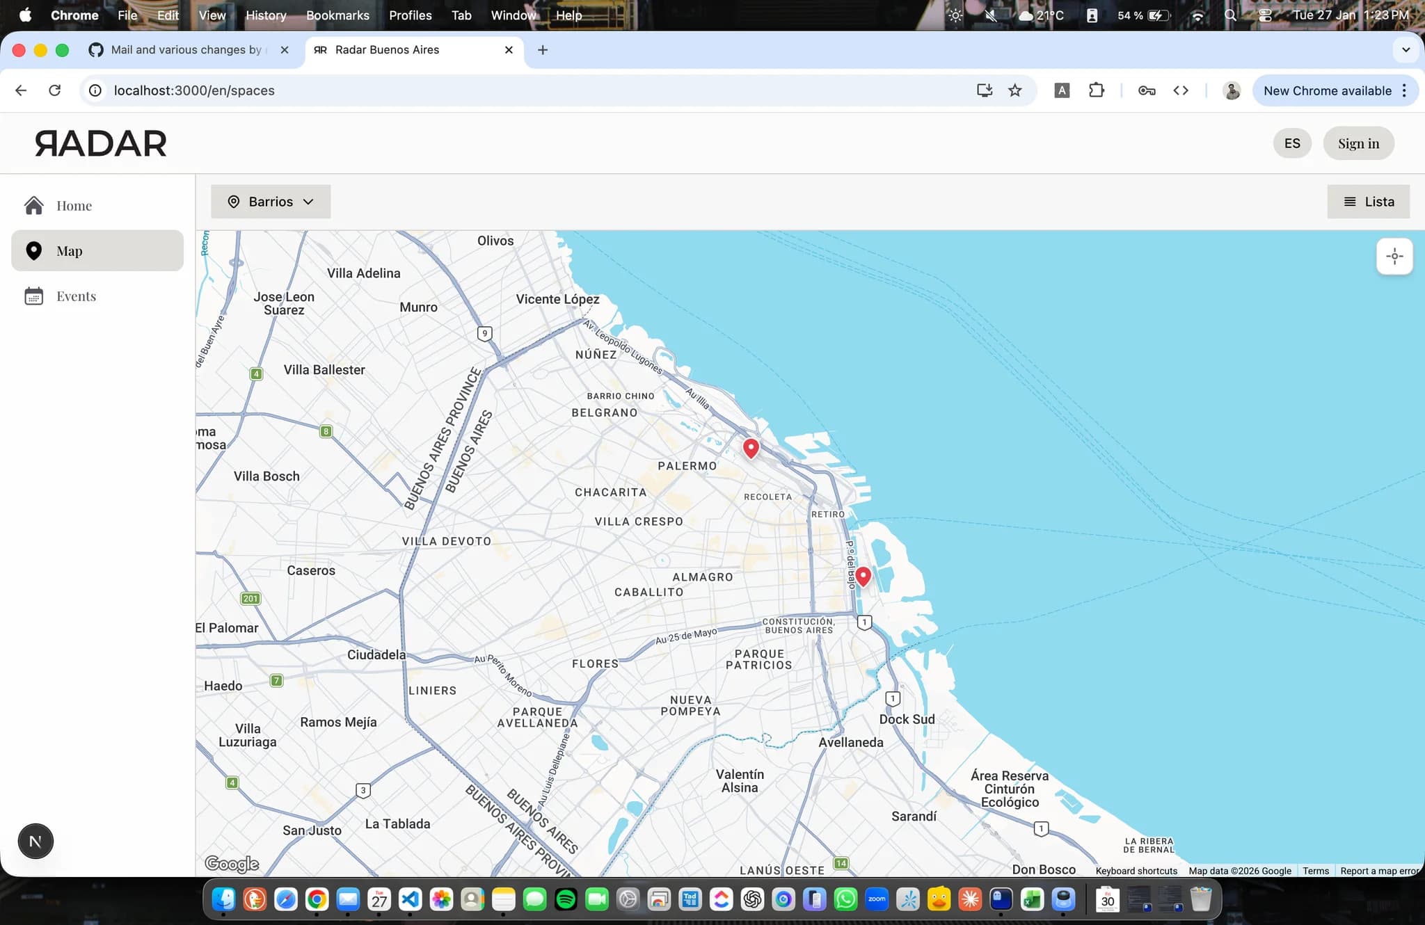This screenshot has width=1425, height=925.
Task: Center map with the locate-me crosshair button
Action: click(1394, 256)
